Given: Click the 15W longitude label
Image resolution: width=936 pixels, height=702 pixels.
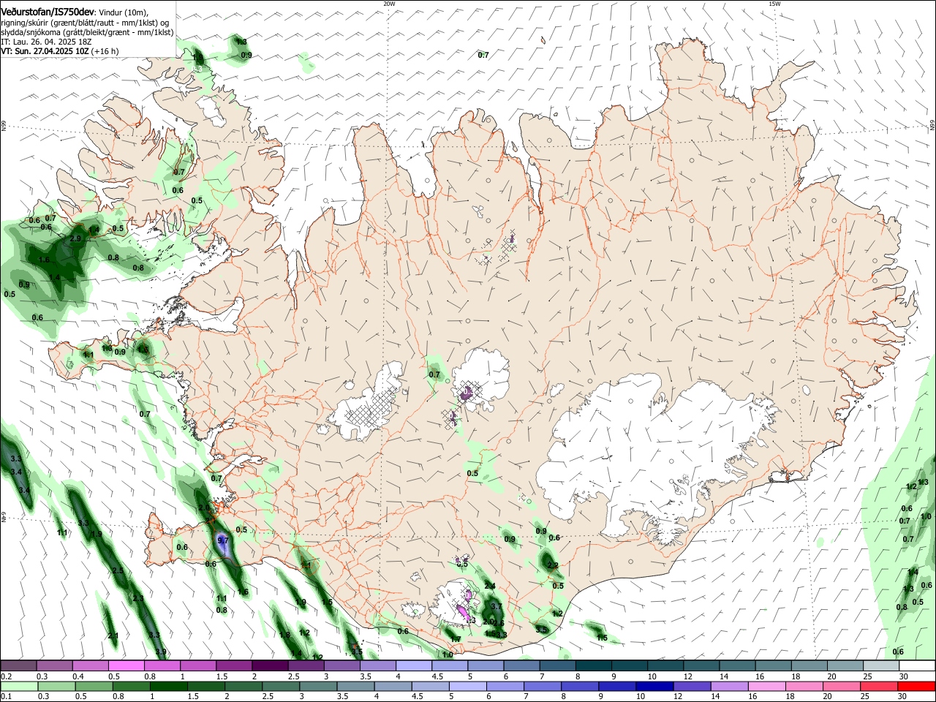Looking at the screenshot, I should coord(774,4).
